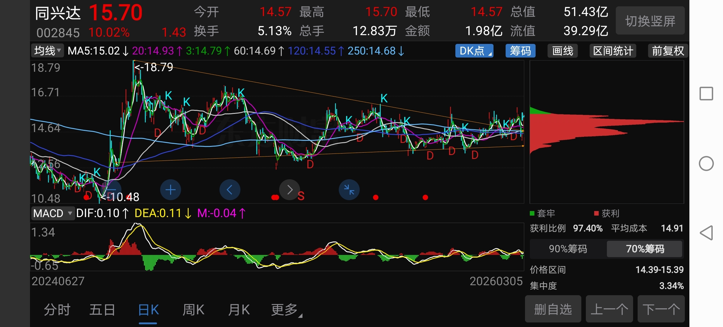Switch to the 周K tab

click(x=193, y=310)
